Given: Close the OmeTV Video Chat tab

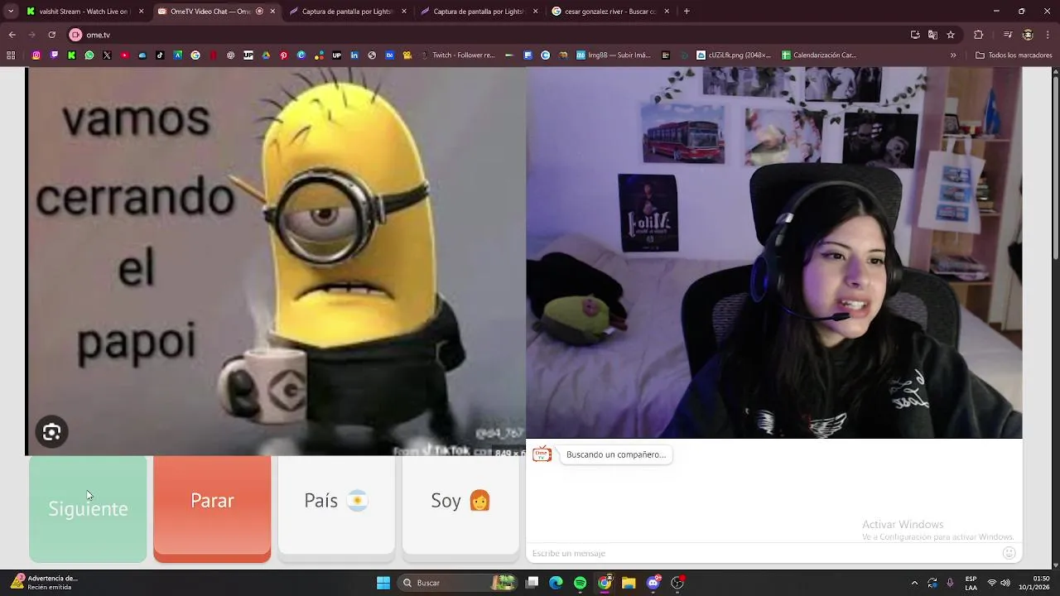Looking at the screenshot, I should [x=272, y=12].
